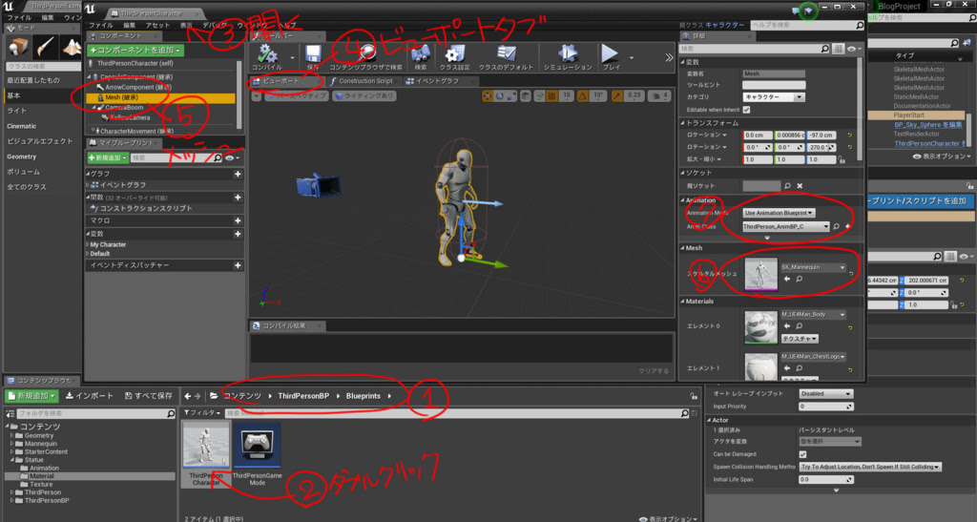Select rotate gizmo tool in viewport

pos(499,96)
